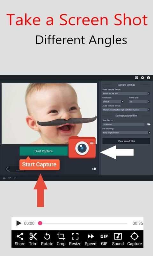Open the Crop tool
153x256 pixels.
pos(61,239)
